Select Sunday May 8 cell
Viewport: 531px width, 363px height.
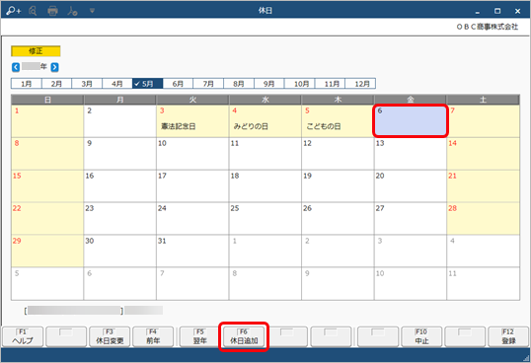click(47, 154)
